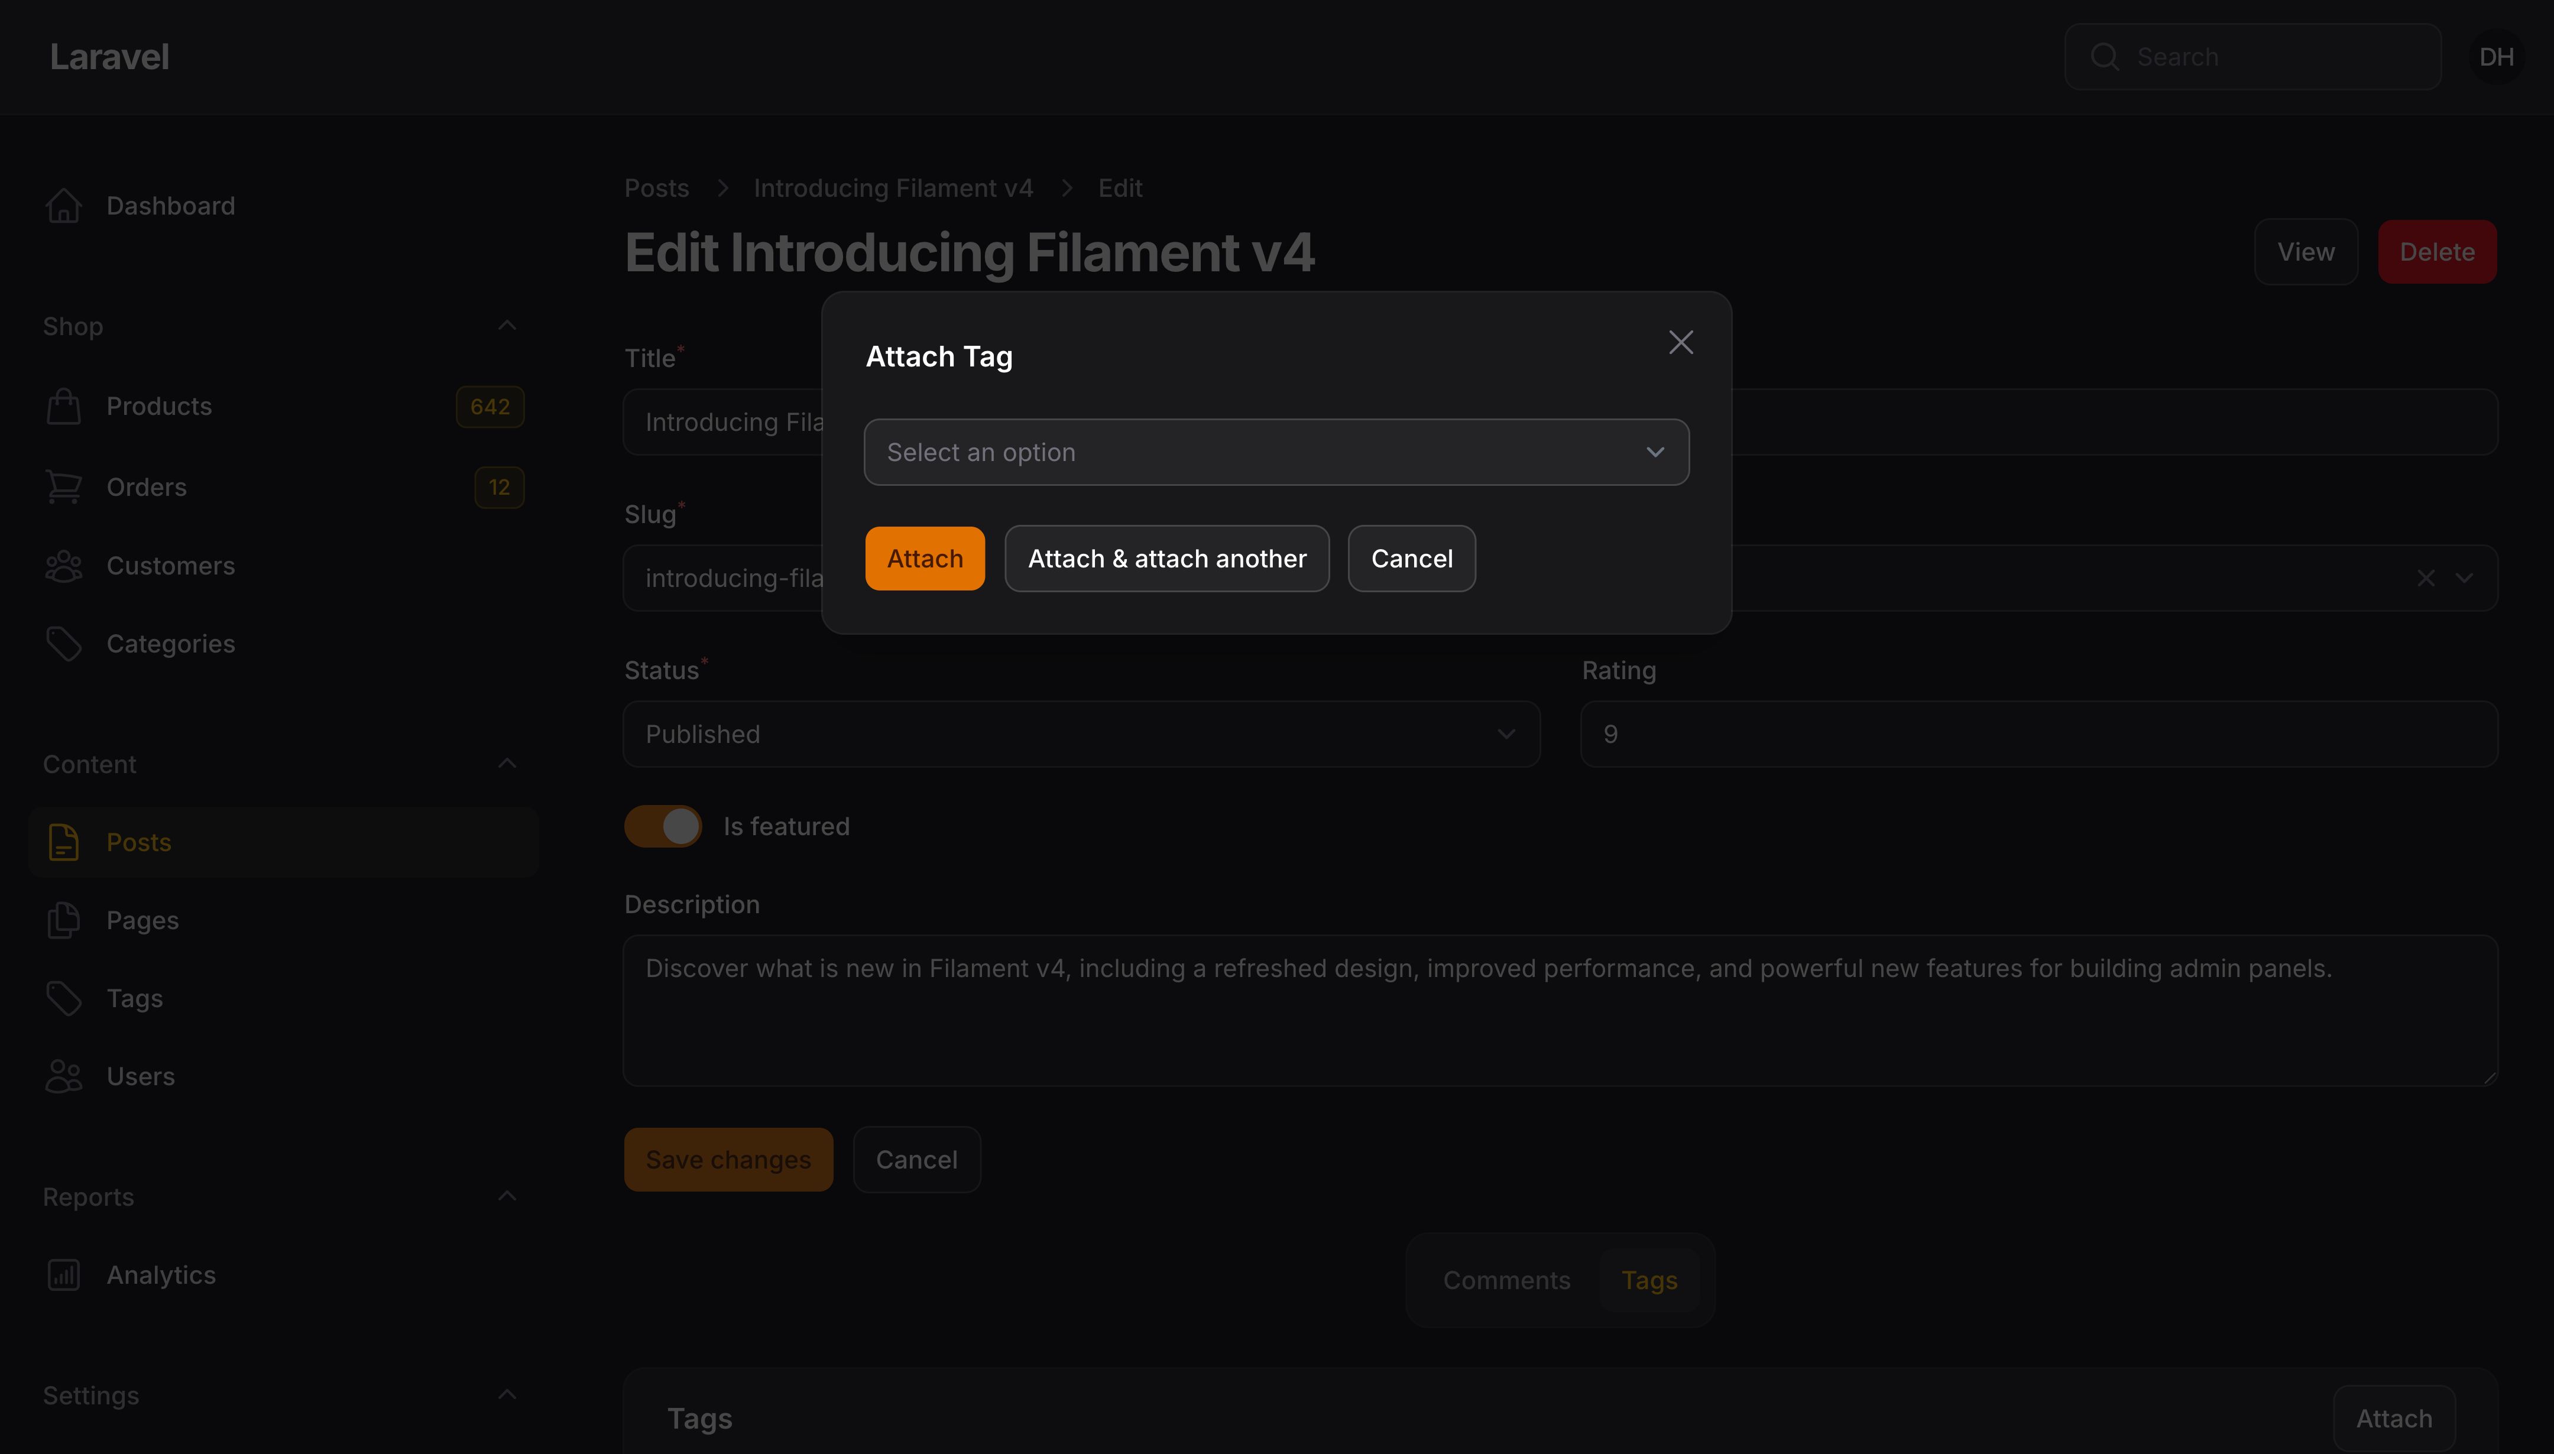Image resolution: width=2554 pixels, height=1454 pixels.
Task: Click the Edit breadcrumb text
Action: coord(1120,189)
